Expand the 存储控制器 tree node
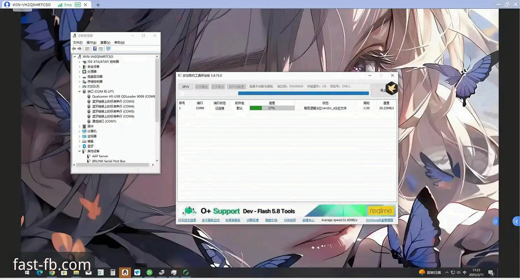 [x=80, y=82]
